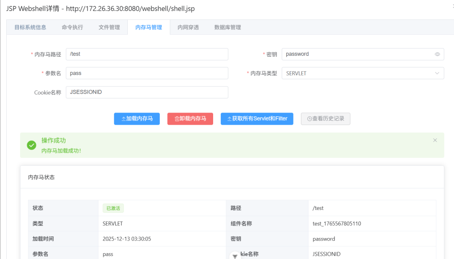Click the floating circular chevron above status table
The image size is (454, 259).
[235, 255]
